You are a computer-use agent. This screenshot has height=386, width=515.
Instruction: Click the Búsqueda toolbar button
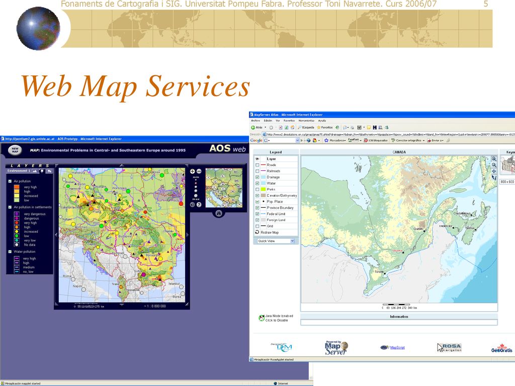pyautogui.click(x=306, y=127)
